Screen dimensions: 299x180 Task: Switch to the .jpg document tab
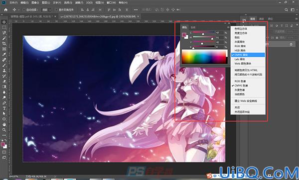[x=100, y=17]
